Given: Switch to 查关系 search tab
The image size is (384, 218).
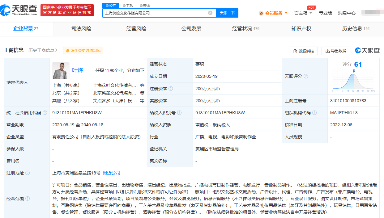Looking at the screenshot, I should point(144,5).
